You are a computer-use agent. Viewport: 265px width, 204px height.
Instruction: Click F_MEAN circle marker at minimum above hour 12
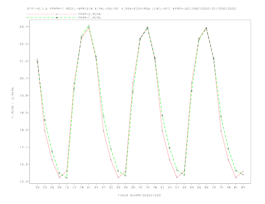pyautogui.click(x=67, y=178)
